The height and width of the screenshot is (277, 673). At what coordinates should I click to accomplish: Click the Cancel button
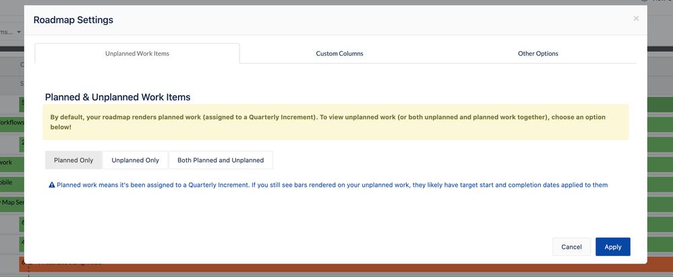(x=571, y=247)
